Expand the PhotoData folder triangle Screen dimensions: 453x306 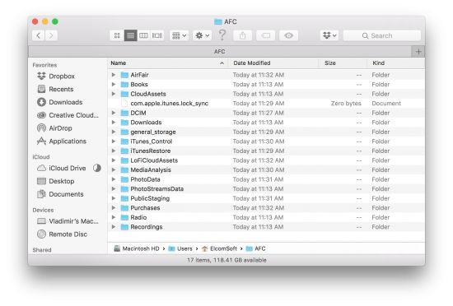114,179
